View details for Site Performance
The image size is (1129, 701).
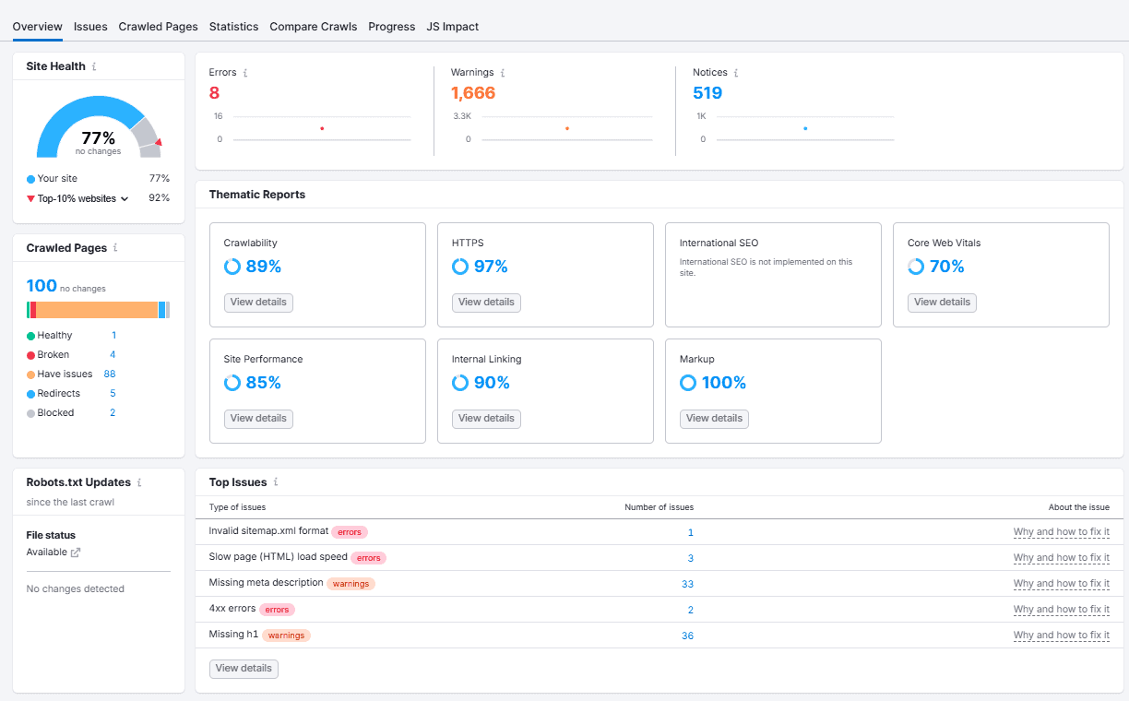tap(258, 419)
